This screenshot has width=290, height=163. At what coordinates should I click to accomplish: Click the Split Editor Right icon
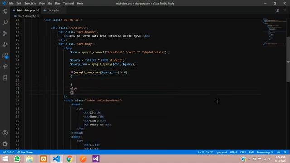(x=277, y=10)
